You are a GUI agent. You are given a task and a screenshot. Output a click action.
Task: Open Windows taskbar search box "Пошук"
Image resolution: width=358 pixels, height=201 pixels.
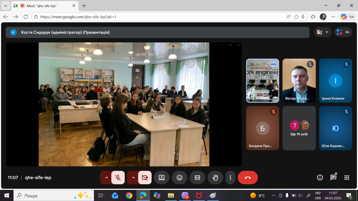click(48, 196)
